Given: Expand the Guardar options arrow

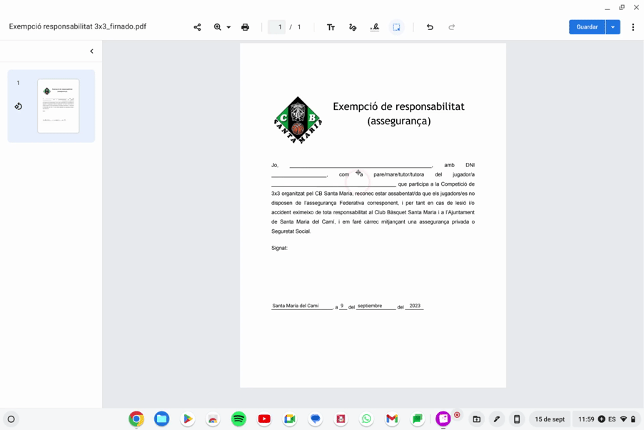Looking at the screenshot, I should click(613, 27).
